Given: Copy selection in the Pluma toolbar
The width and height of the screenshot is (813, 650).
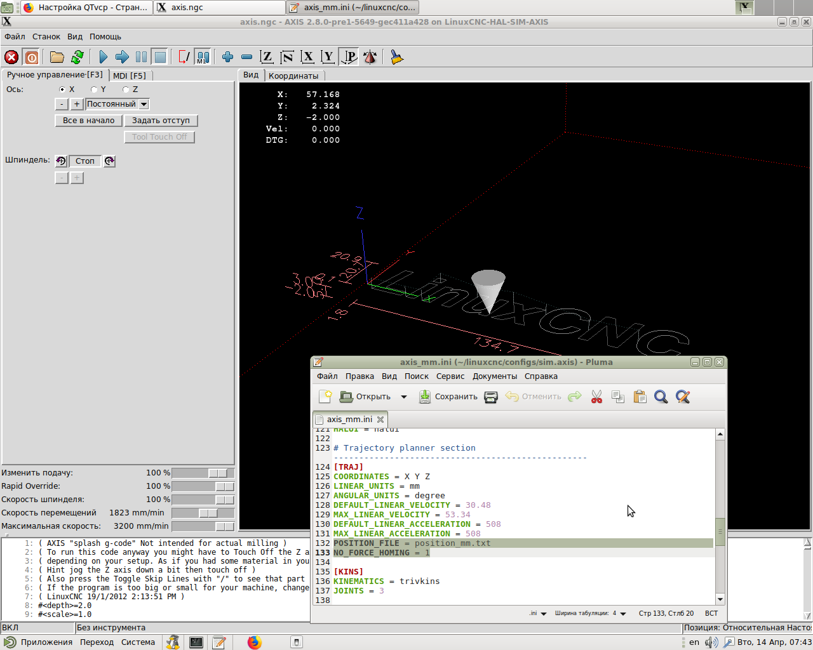Looking at the screenshot, I should click(x=618, y=397).
